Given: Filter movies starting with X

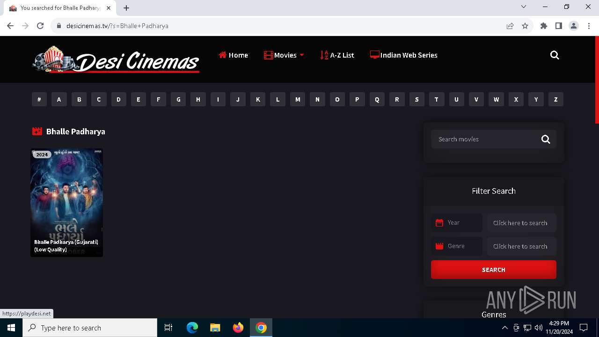Looking at the screenshot, I should pyautogui.click(x=516, y=99).
